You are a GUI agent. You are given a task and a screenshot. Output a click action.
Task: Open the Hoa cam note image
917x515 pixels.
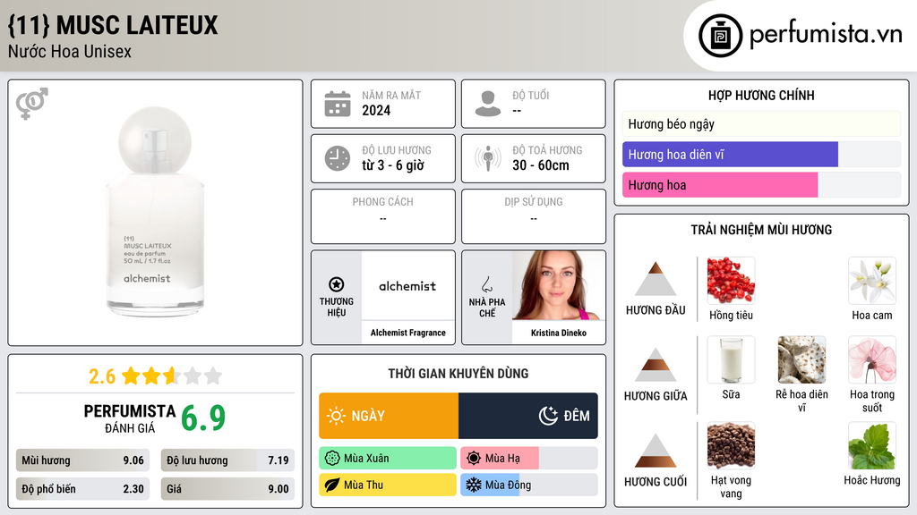click(872, 281)
